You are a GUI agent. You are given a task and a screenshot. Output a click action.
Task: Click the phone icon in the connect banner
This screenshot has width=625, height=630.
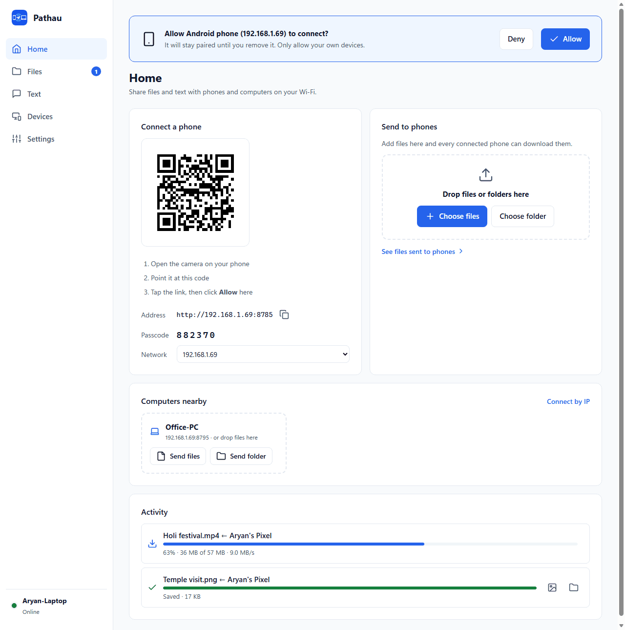tap(149, 39)
